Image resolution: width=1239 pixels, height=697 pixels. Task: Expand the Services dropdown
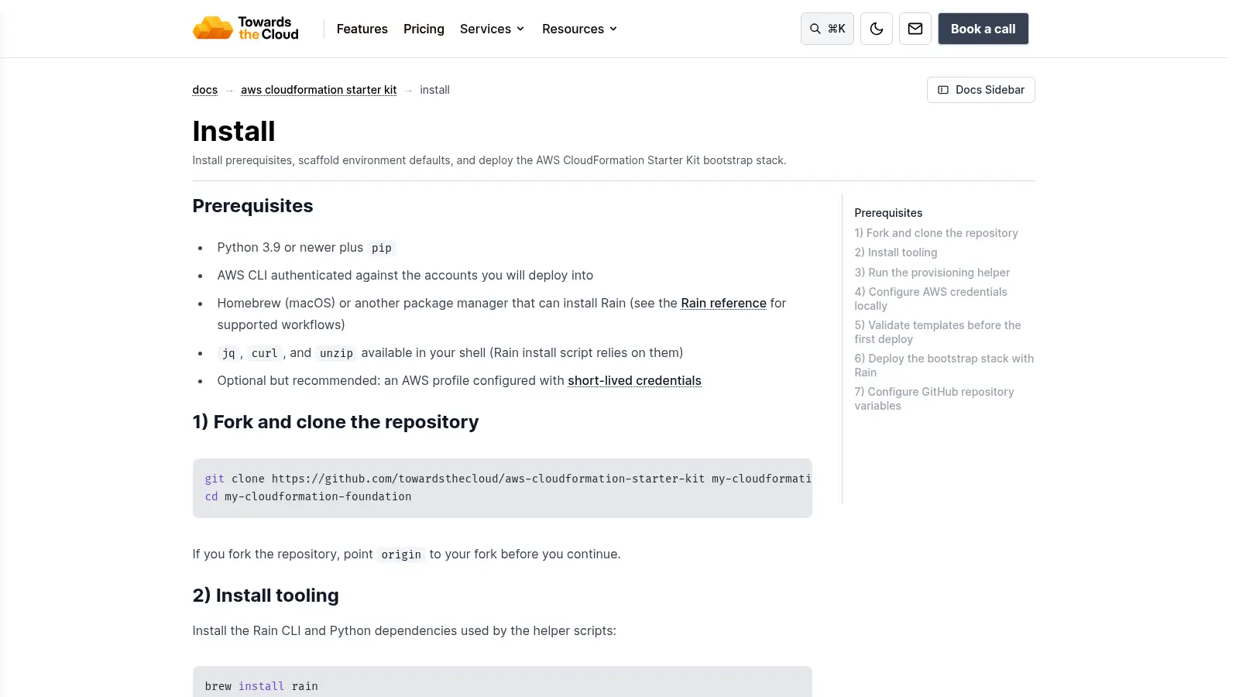pyautogui.click(x=493, y=29)
